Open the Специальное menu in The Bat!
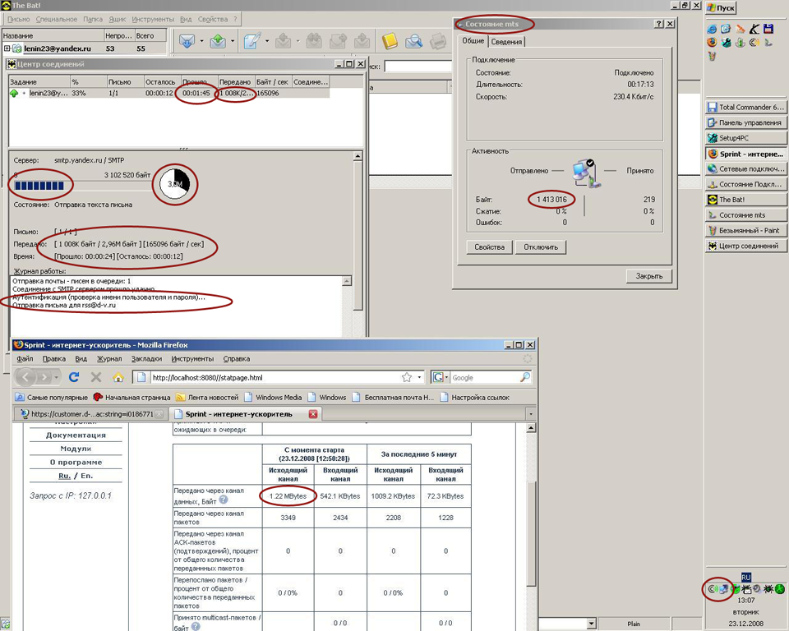 pos(57,19)
